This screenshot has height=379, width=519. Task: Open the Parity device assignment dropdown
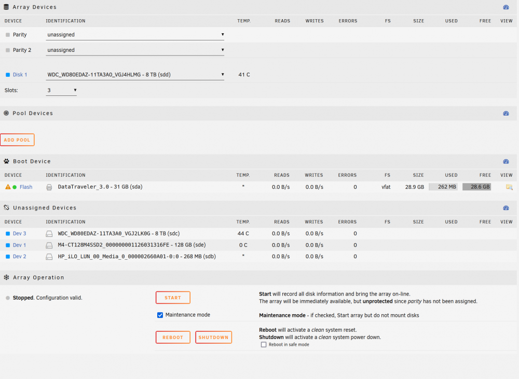point(135,34)
